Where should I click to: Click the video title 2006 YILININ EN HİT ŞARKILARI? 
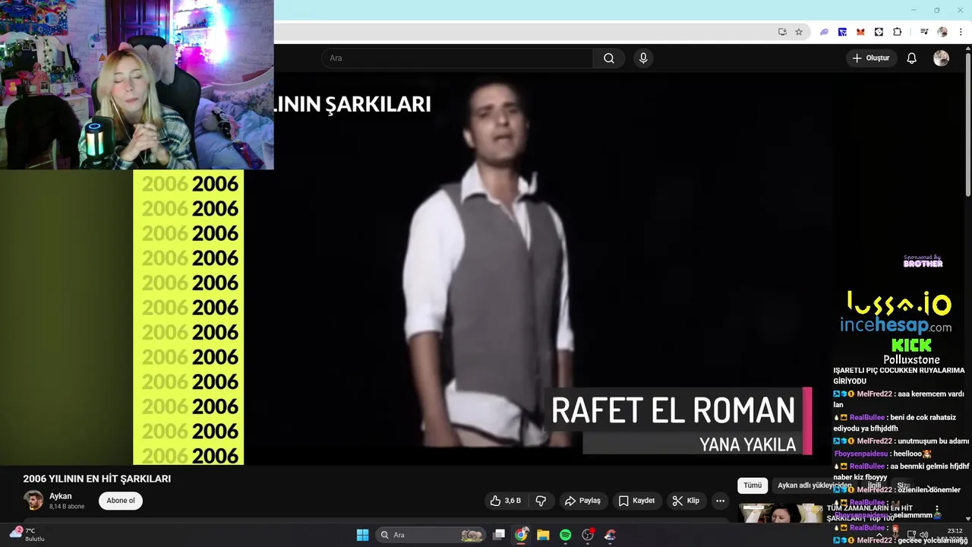[x=97, y=479]
